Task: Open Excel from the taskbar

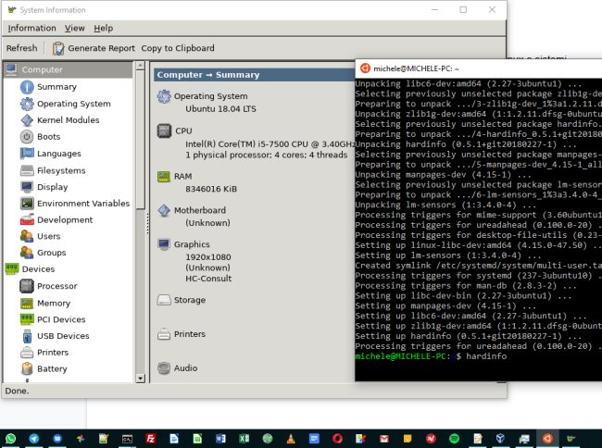Action: pyautogui.click(x=244, y=438)
